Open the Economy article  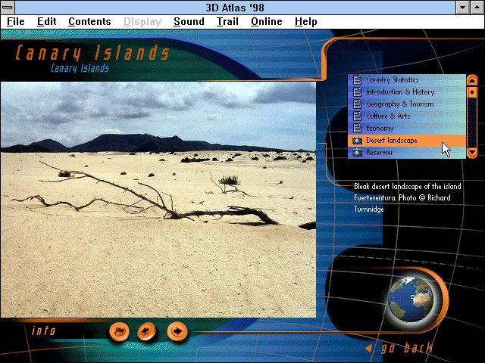coord(407,128)
